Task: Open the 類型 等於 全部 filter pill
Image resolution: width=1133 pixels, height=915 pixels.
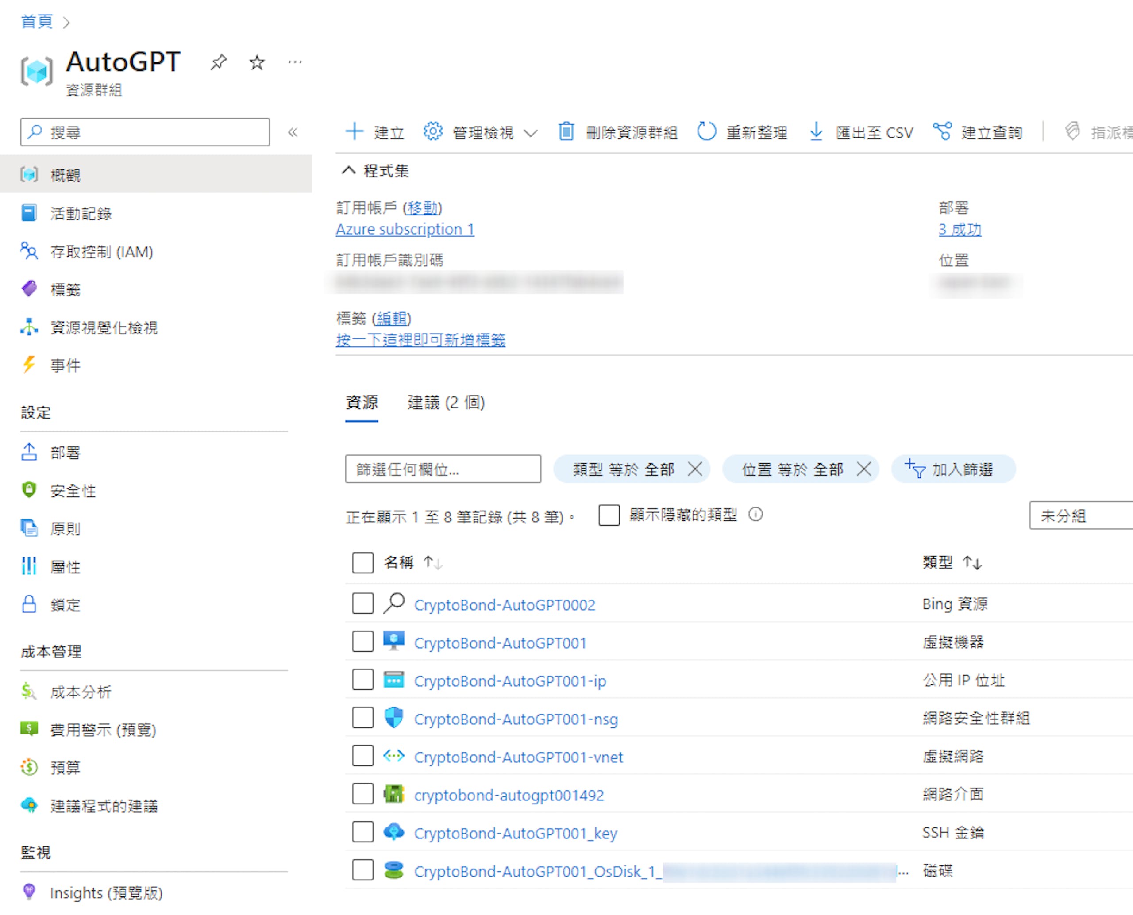Action: (623, 469)
